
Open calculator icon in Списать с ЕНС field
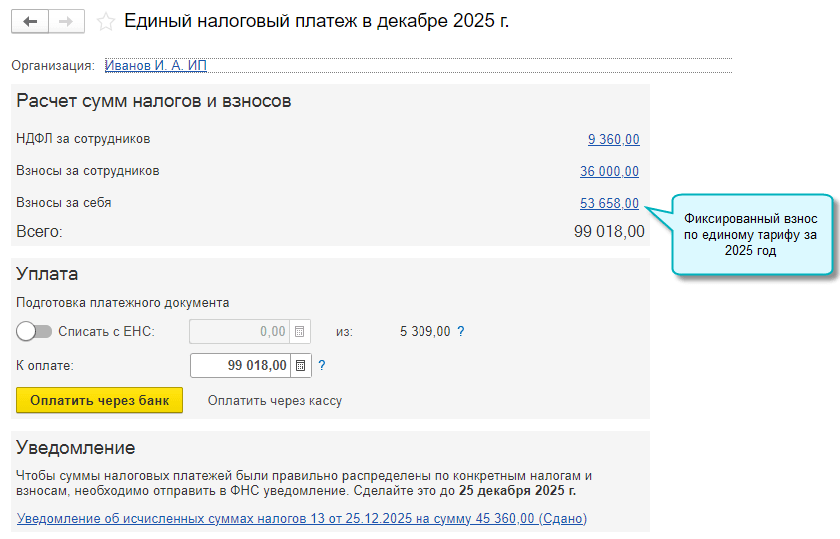point(301,332)
